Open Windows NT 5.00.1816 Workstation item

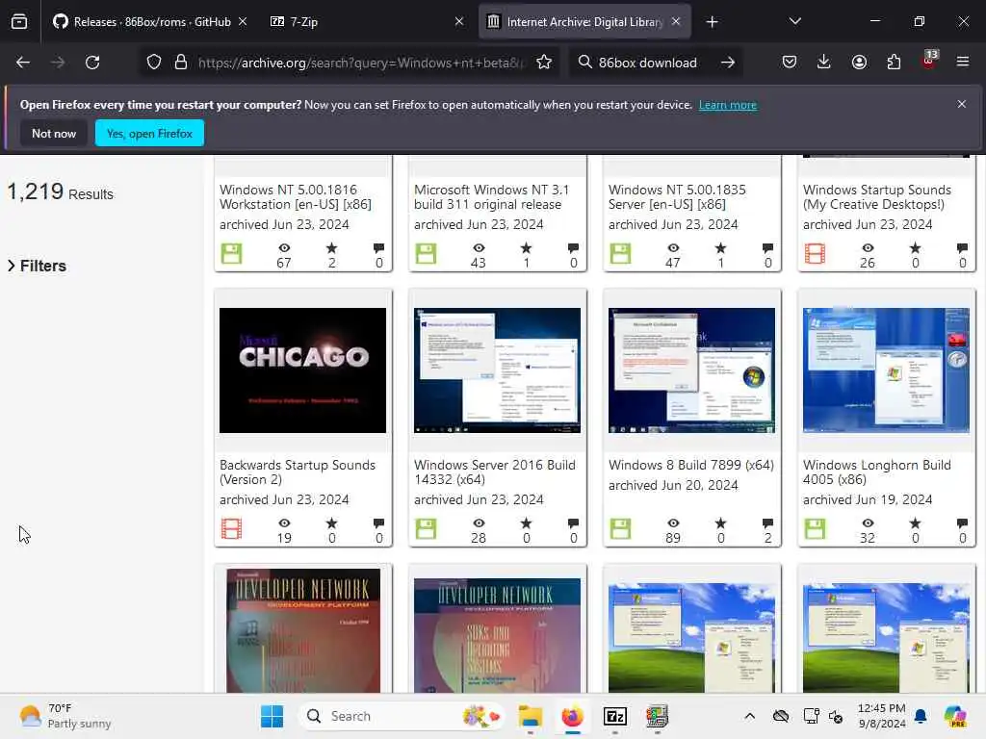(296, 196)
